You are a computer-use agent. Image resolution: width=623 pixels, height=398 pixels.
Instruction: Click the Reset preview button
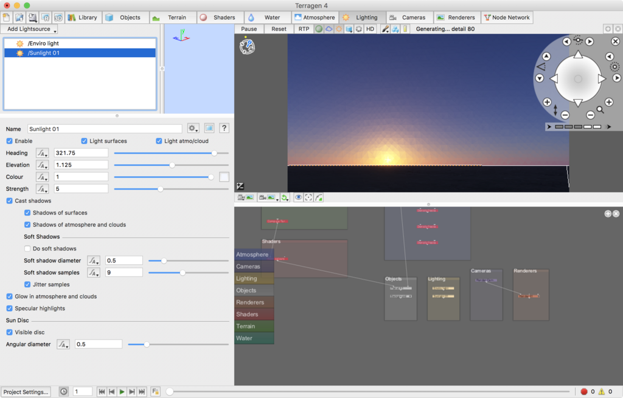point(279,29)
